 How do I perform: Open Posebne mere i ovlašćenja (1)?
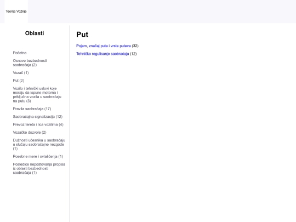[x=38, y=156]
